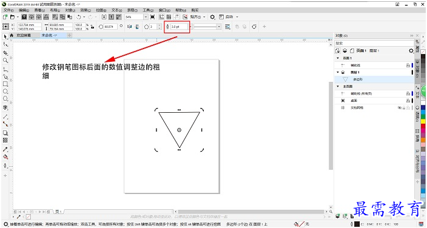Toggle Show Rulers button in toolbar
The height and width of the screenshot is (228, 427).
(161, 17)
